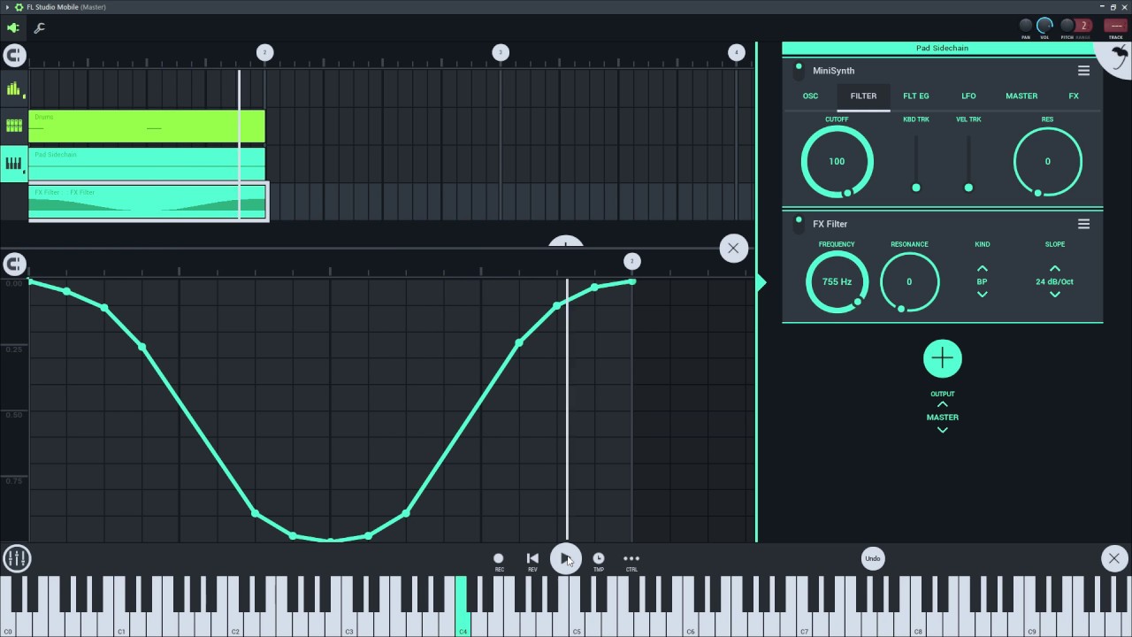The width and height of the screenshot is (1132, 637).
Task: Click the green plugin connector icon
Action: [x=13, y=28]
